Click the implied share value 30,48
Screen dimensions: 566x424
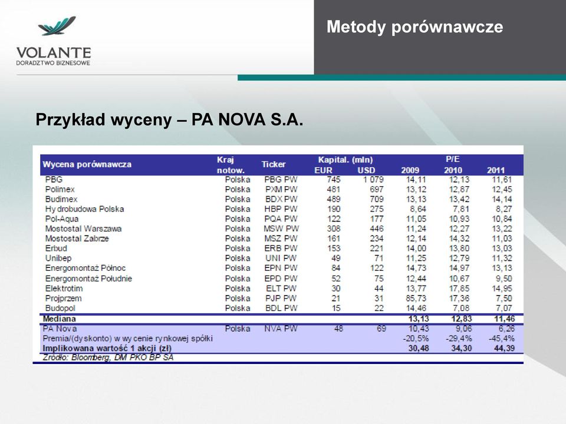419,348
